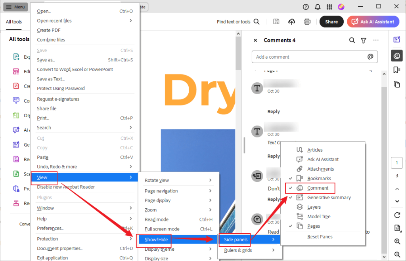Click the zoom in icon
This screenshot has width=406, height=261.
click(x=397, y=241)
